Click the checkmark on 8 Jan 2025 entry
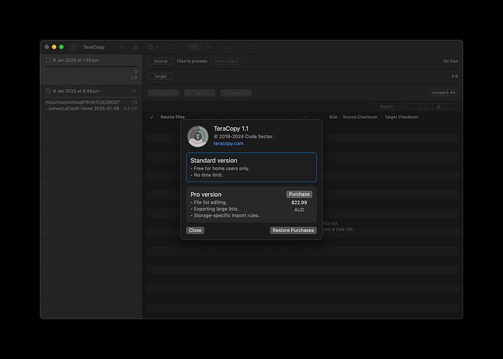Viewport: 503px width, 359px height. pyautogui.click(x=134, y=91)
